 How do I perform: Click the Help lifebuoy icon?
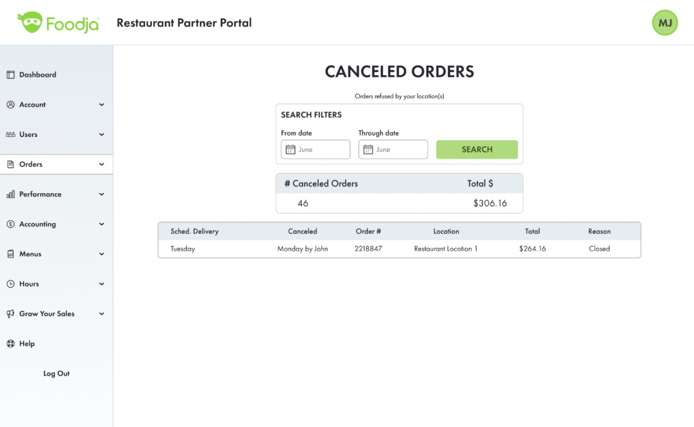11,344
